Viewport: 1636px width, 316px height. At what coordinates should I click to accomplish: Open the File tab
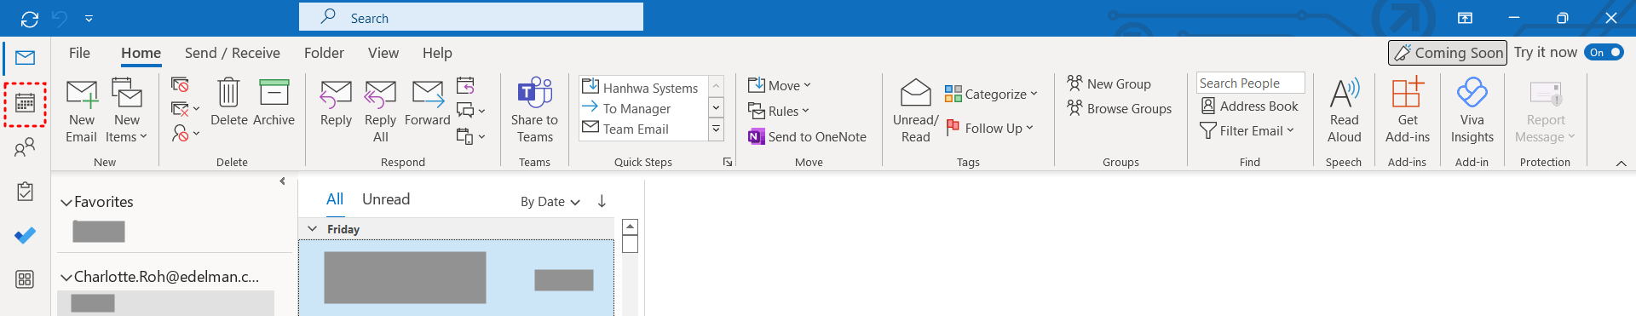[x=79, y=53]
